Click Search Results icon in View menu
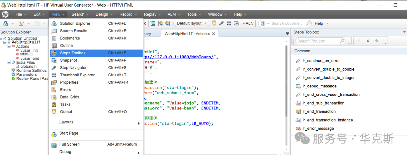The width and height of the screenshot is (407, 155). tap(54, 31)
